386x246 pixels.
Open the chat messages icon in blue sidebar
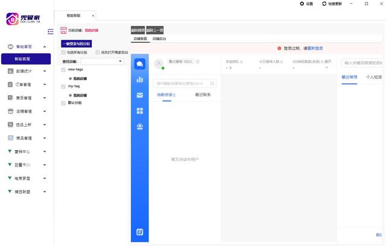[140, 64]
